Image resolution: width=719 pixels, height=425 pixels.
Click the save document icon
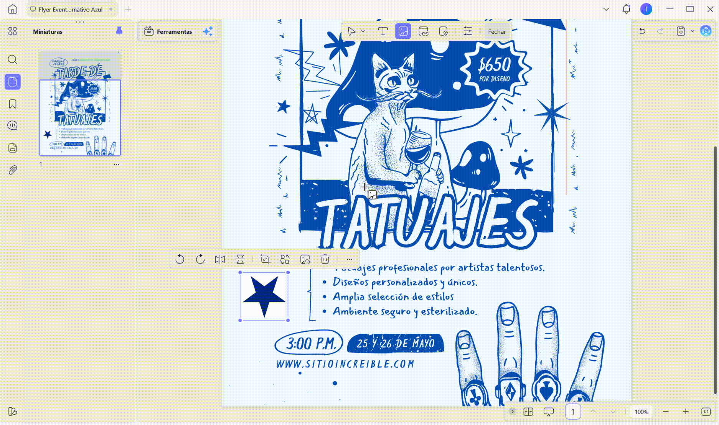(x=681, y=31)
